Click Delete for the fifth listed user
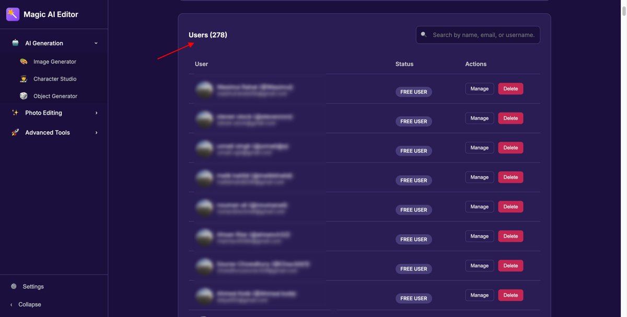The width and height of the screenshot is (627, 317). (510, 207)
